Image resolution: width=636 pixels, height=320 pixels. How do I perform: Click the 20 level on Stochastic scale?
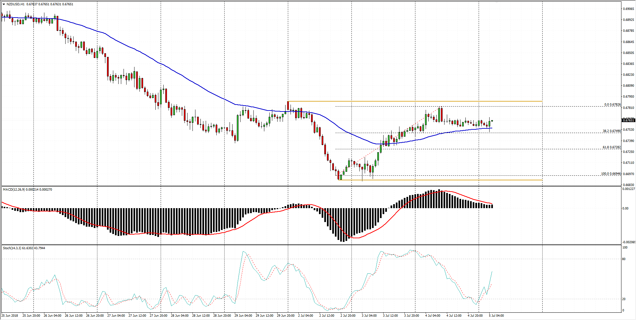pos(624,299)
